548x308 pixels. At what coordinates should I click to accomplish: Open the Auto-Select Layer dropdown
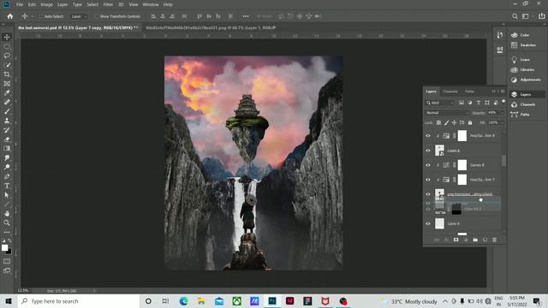point(79,16)
